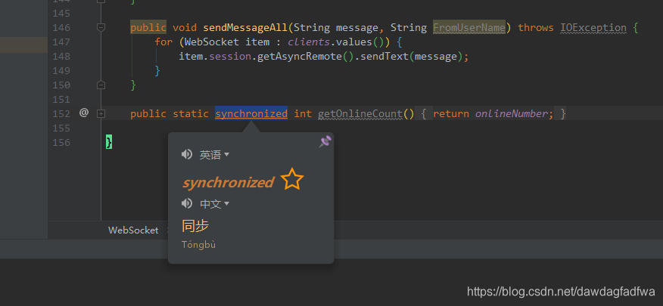Screen dimensions: 663x306
Task: Click onlineNumber in return statement
Action: [x=511, y=113]
